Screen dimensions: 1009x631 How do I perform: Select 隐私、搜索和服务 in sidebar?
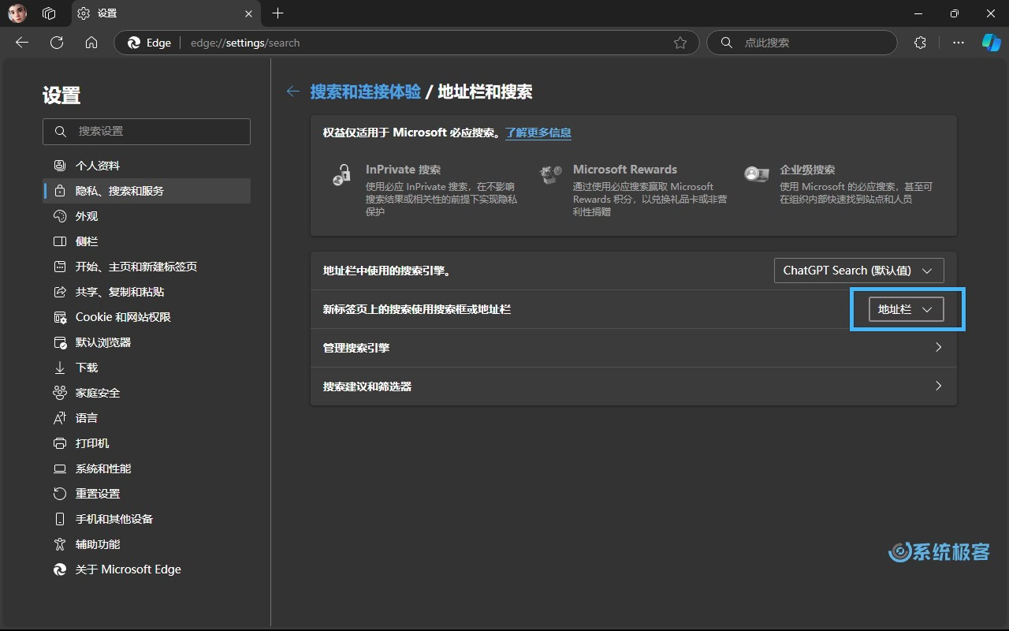point(147,191)
